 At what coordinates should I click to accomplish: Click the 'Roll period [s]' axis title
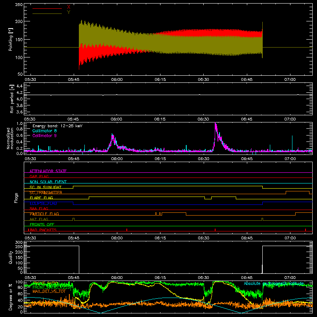pyautogui.click(x=12, y=99)
